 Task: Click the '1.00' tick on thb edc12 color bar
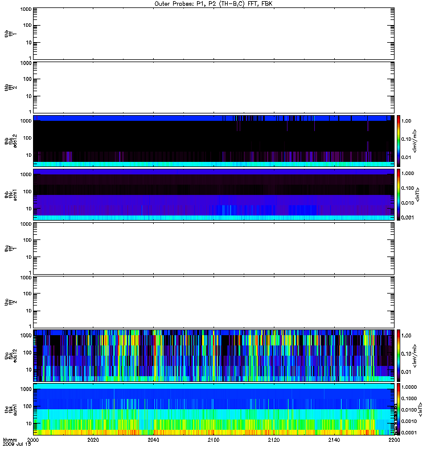tap(406, 121)
